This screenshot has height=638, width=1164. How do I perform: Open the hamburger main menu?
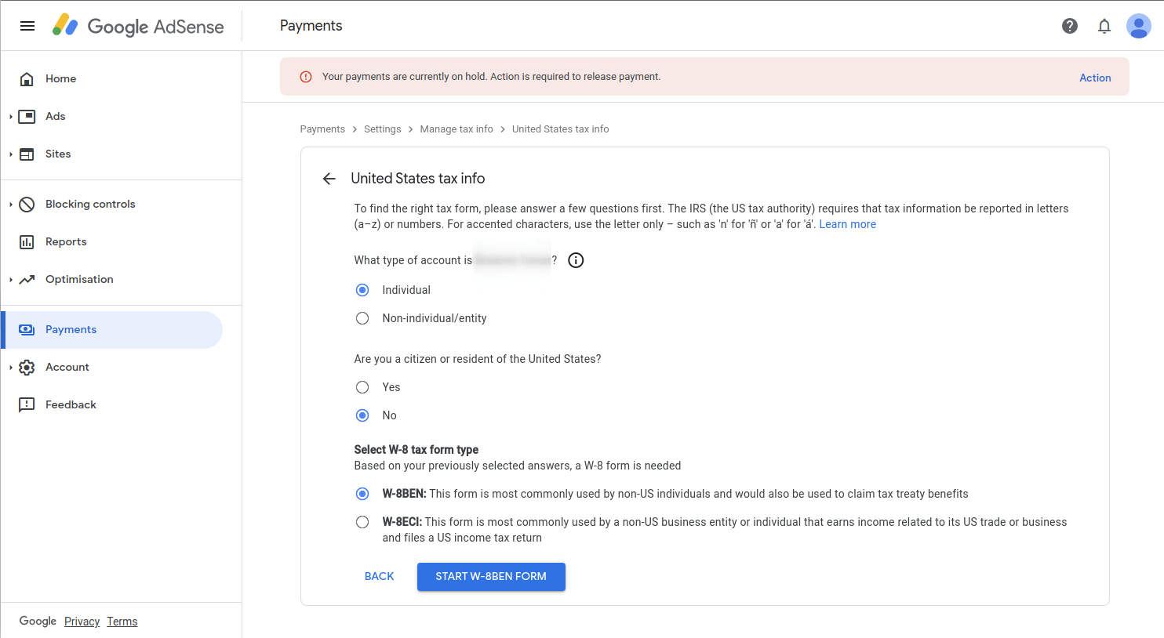[27, 26]
